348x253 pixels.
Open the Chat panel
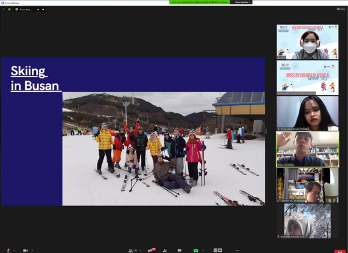coord(179,250)
